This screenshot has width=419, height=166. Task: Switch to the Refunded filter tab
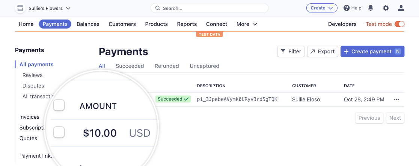click(167, 66)
